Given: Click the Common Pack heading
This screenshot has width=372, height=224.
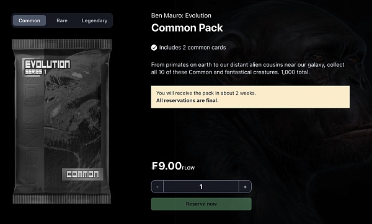Looking at the screenshot, I should (x=187, y=28).
